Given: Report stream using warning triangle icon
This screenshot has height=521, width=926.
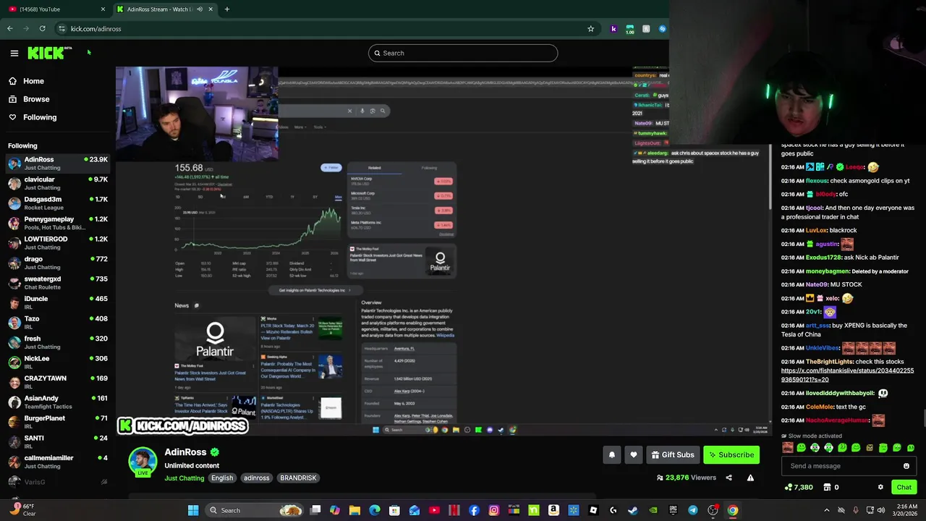Looking at the screenshot, I should (750, 478).
